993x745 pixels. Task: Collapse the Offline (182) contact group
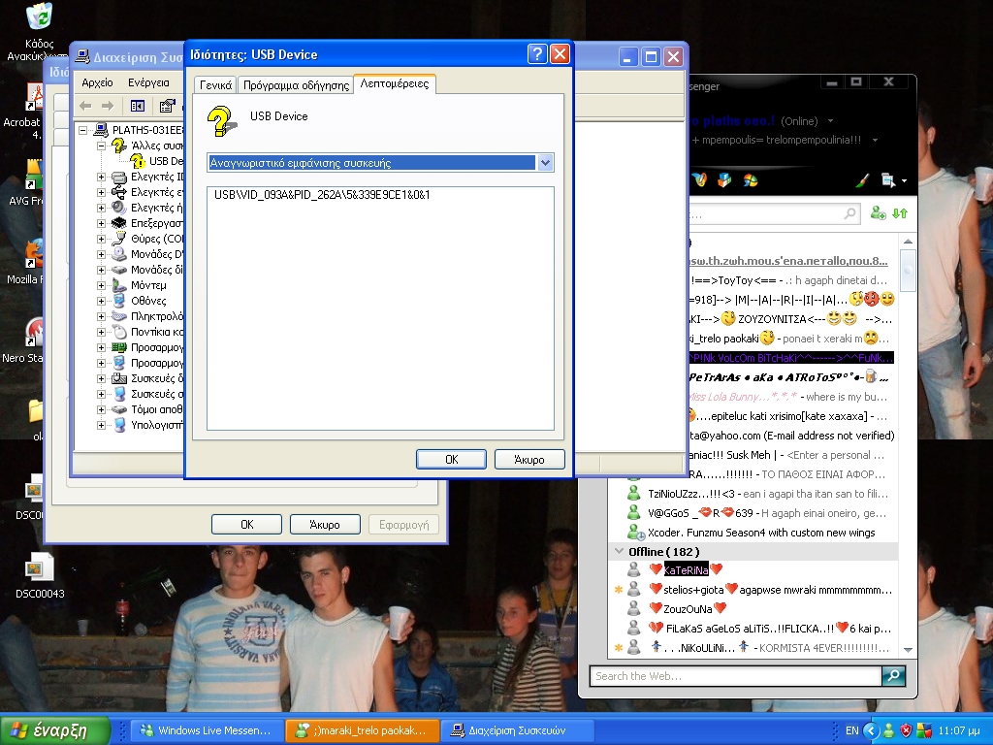620,551
